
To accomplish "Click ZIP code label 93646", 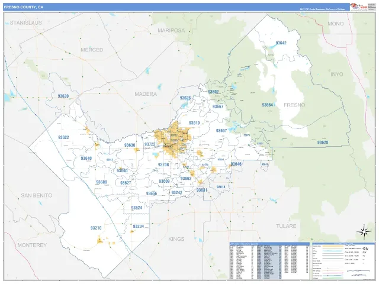I will click(x=236, y=164).
